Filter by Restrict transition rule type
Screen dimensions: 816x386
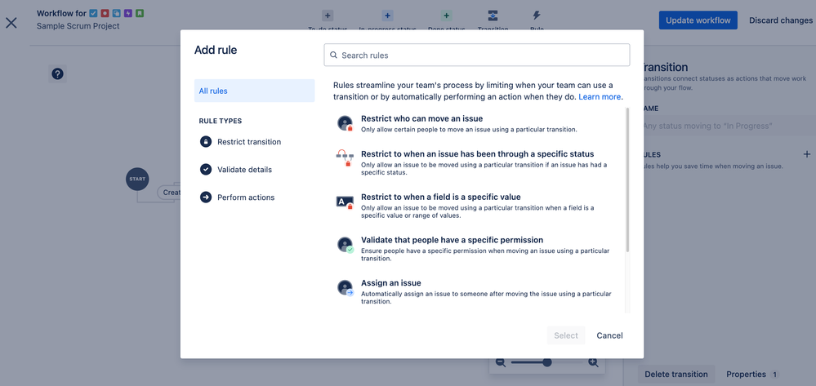point(249,141)
